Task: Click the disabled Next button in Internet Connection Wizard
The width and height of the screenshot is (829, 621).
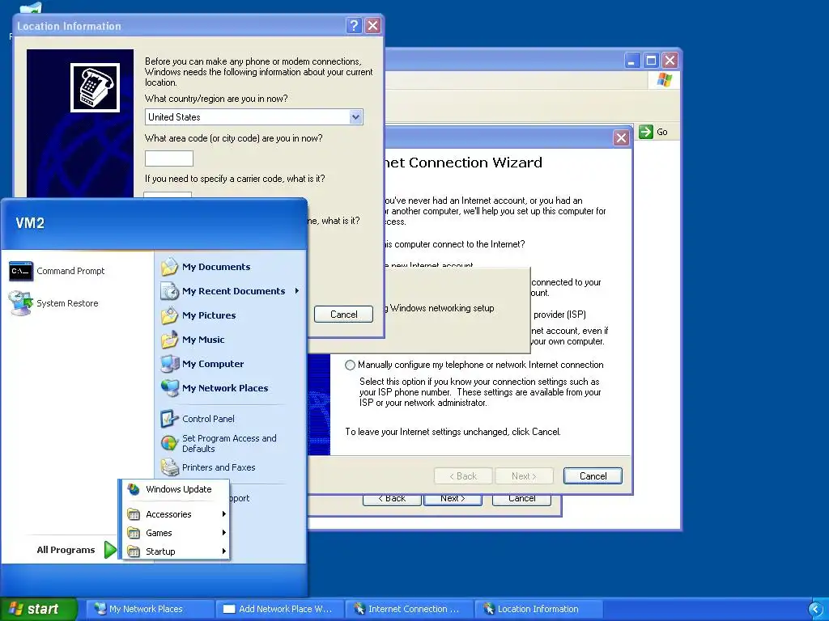Action: coord(524,475)
